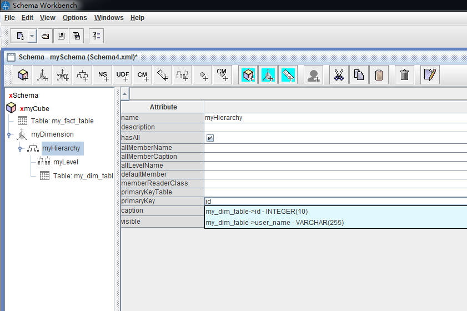Screen dimensions: 467x311
Task: Add a Named Set using NS icon
Action: point(103,74)
